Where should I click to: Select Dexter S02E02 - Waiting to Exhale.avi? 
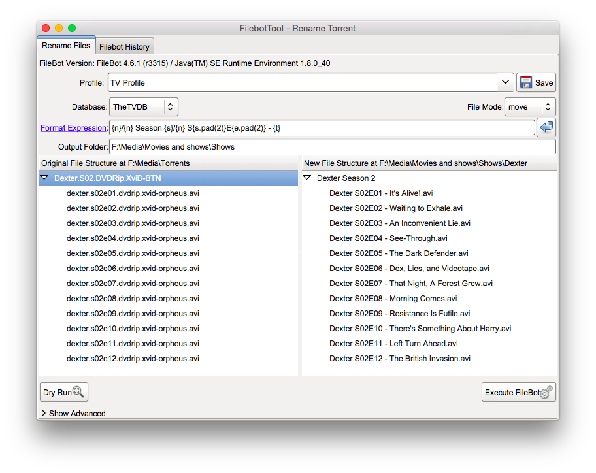(x=396, y=208)
